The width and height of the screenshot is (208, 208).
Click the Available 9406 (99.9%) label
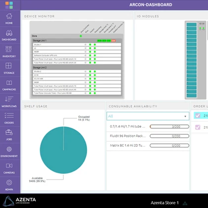tap(37, 180)
